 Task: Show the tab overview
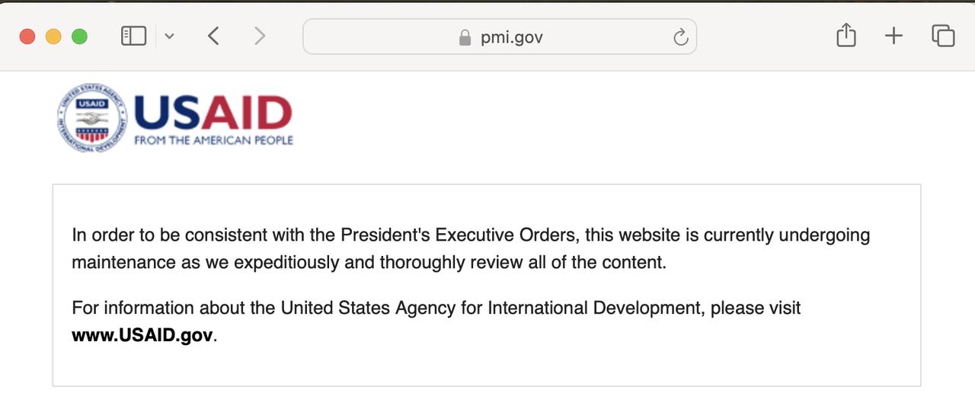click(943, 36)
